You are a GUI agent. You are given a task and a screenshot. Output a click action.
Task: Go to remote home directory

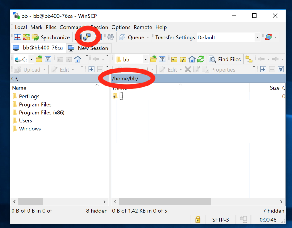(192, 59)
